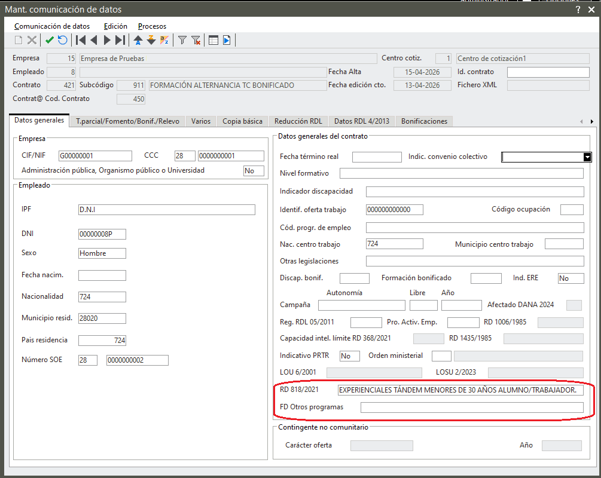Click the green checkmark save icon
Image resolution: width=601 pixels, height=478 pixels.
click(x=50, y=40)
